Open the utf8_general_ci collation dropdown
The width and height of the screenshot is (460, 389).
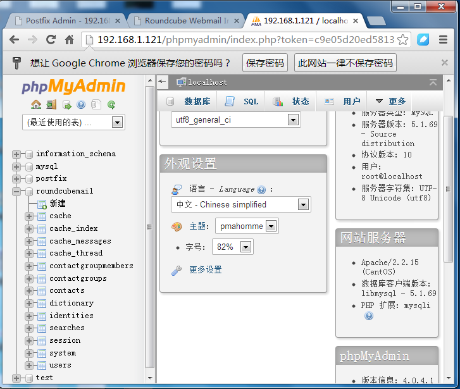tap(236, 120)
